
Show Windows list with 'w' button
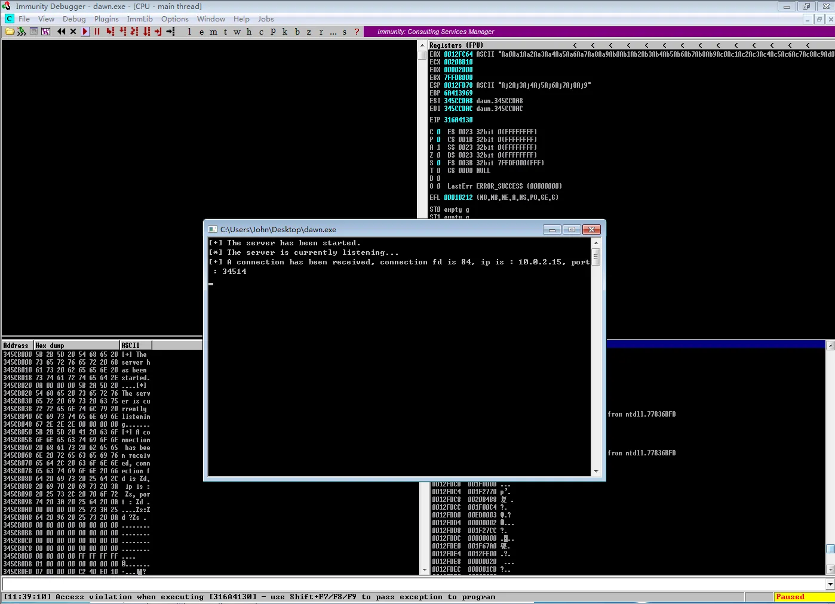[x=238, y=32]
